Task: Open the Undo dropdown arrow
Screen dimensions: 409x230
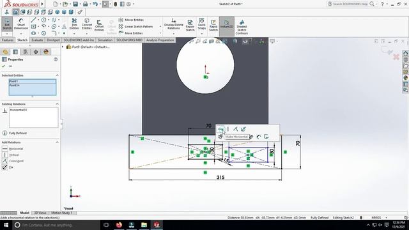Action: [x=100, y=4]
